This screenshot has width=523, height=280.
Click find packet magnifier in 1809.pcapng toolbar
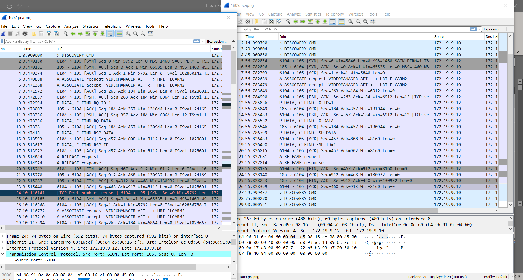tap(288, 21)
